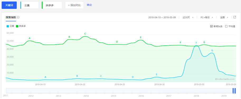Click blue news marker B on 云集 line
241x99 pixels.
(77, 76)
